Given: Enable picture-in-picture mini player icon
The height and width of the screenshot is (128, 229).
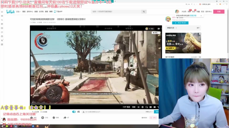Looking at the screenshot, I should (147, 107).
